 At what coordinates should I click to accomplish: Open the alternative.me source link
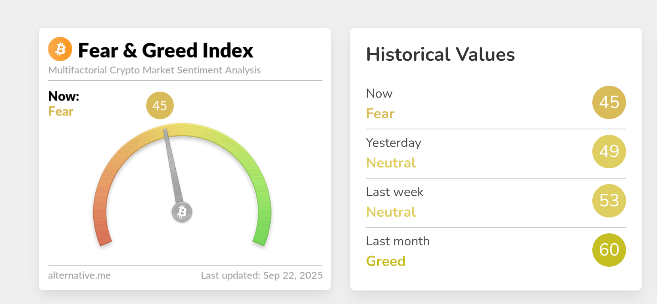[79, 275]
